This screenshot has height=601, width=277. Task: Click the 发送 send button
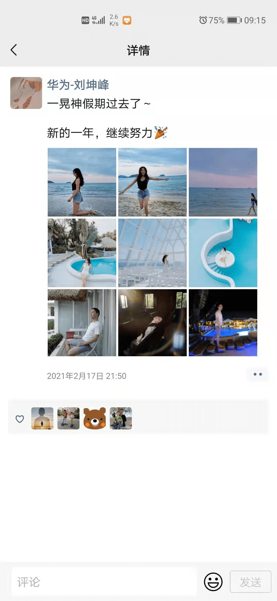(251, 582)
